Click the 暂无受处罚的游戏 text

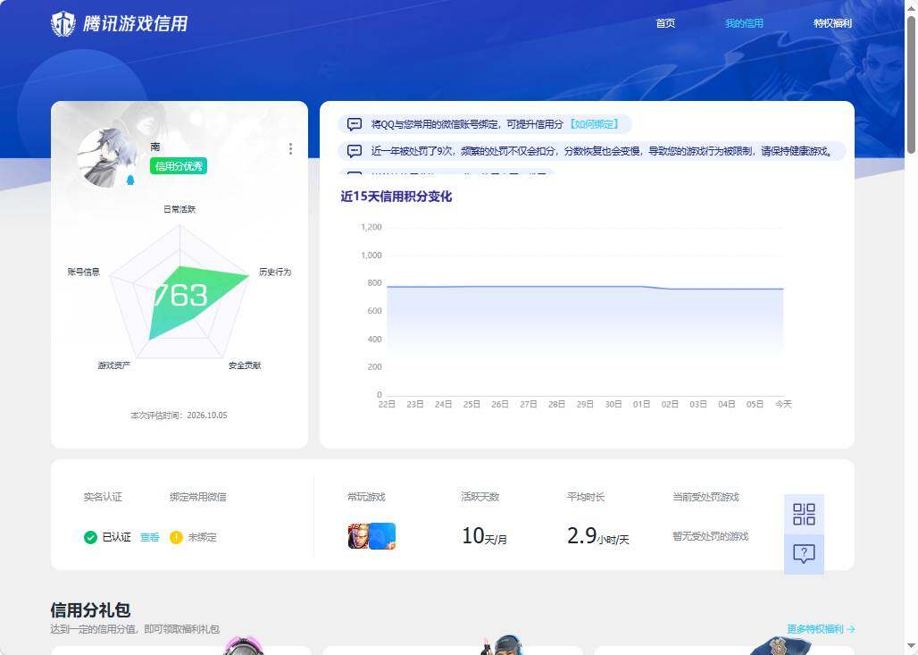click(x=711, y=537)
